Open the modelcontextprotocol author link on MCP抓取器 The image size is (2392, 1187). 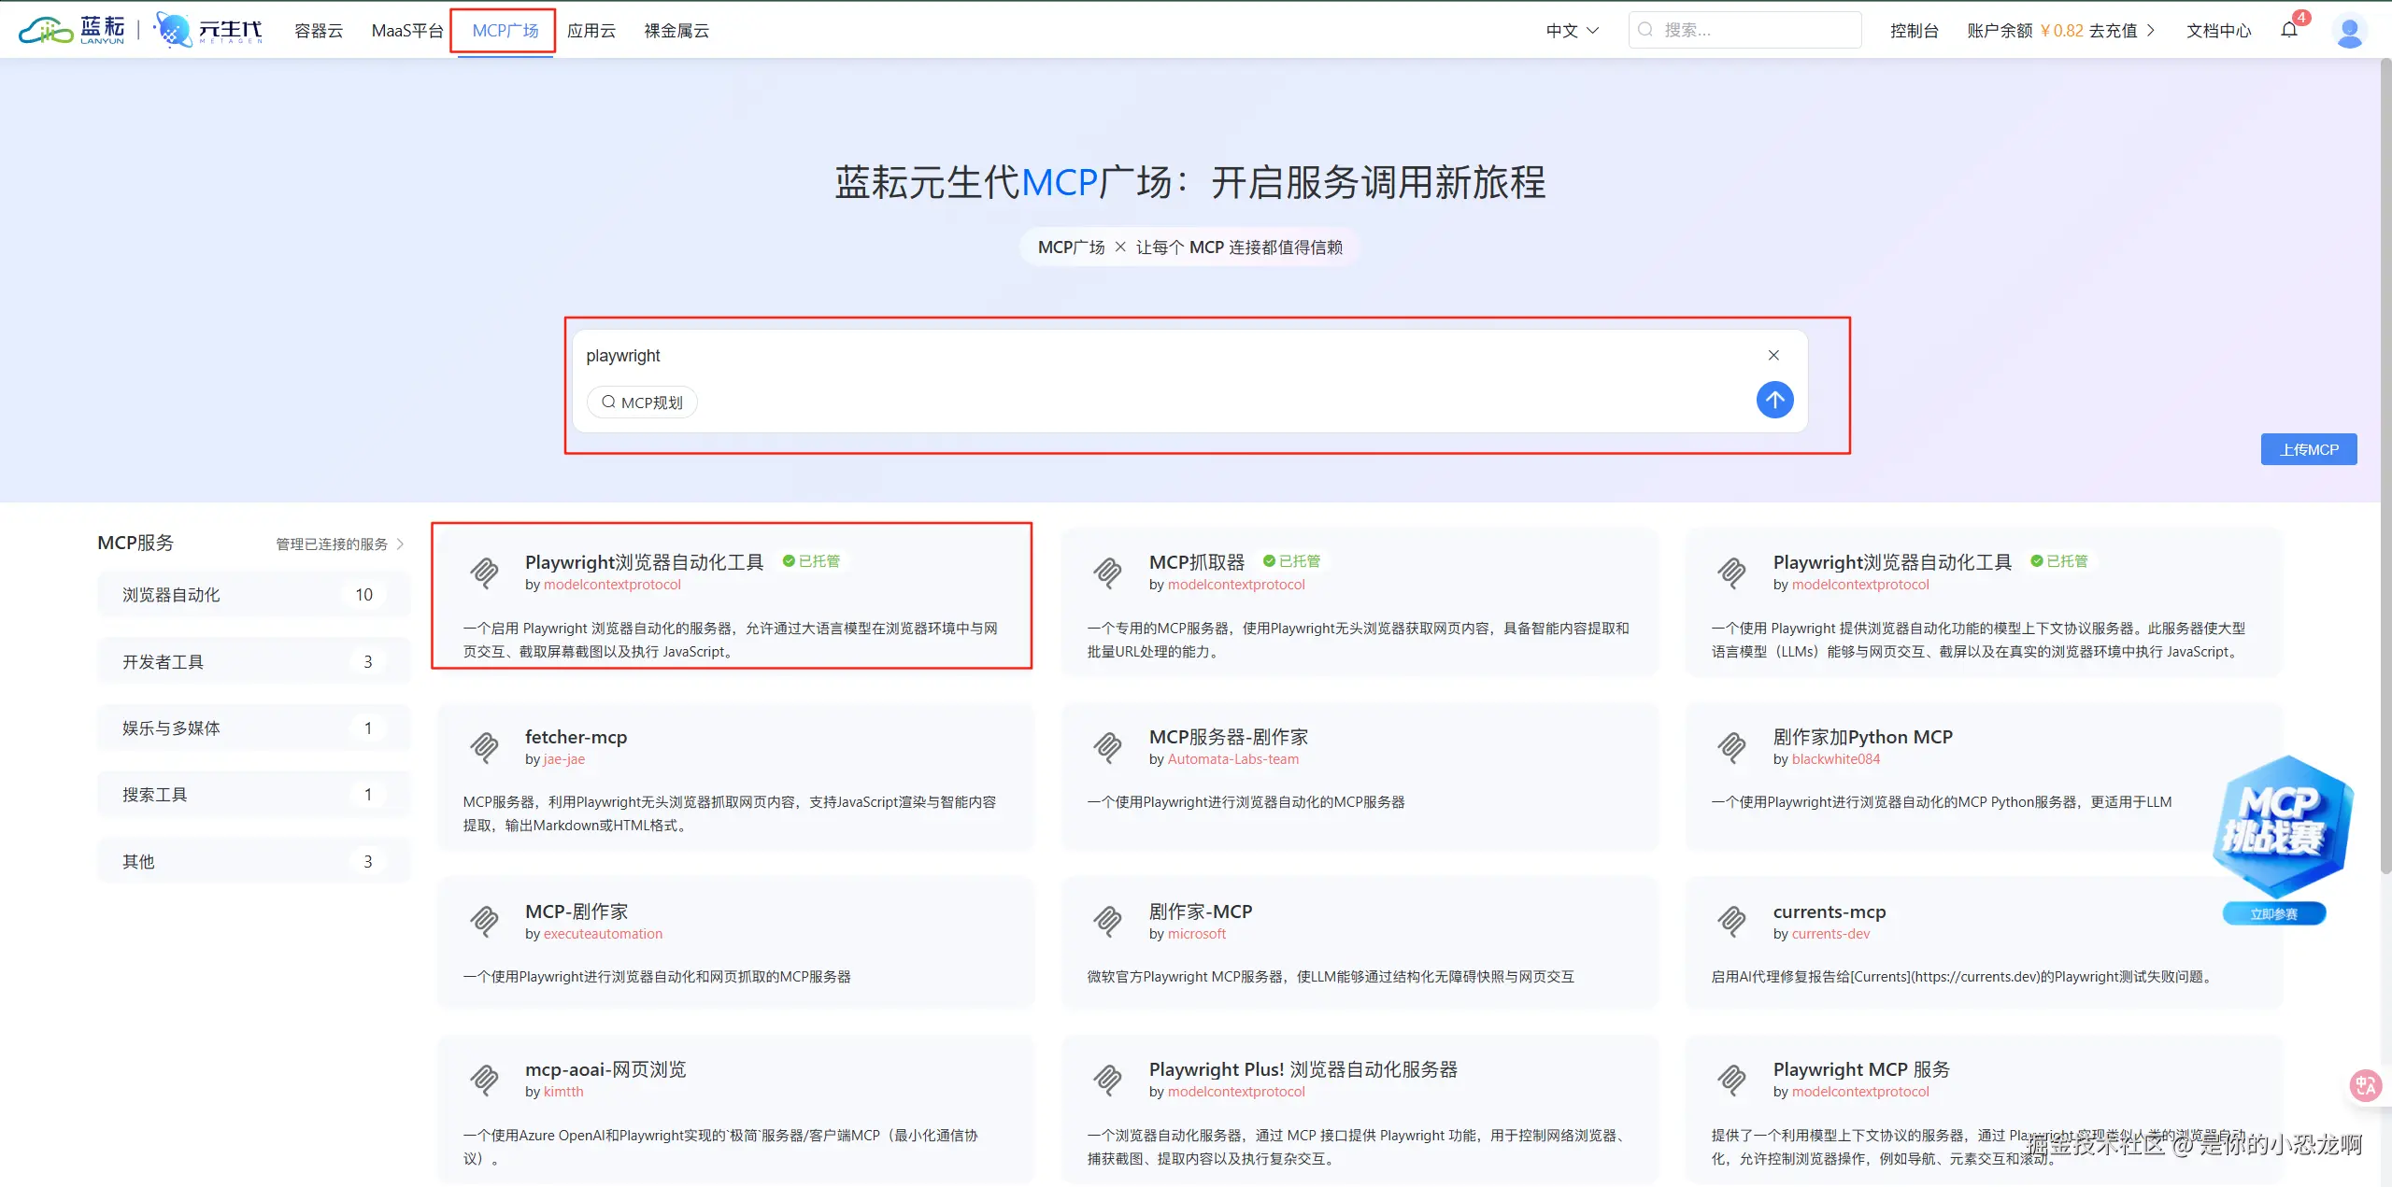coord(1236,585)
